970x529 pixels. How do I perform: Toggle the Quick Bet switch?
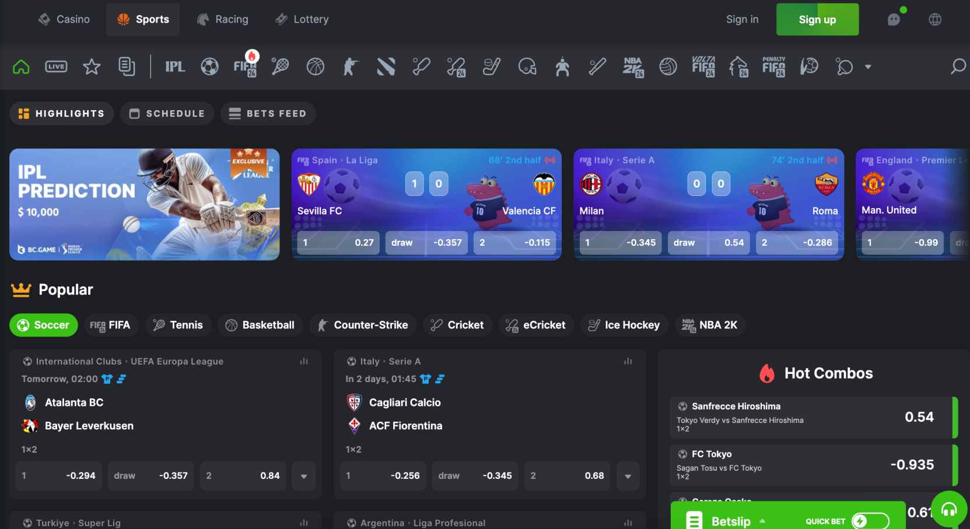point(870,521)
